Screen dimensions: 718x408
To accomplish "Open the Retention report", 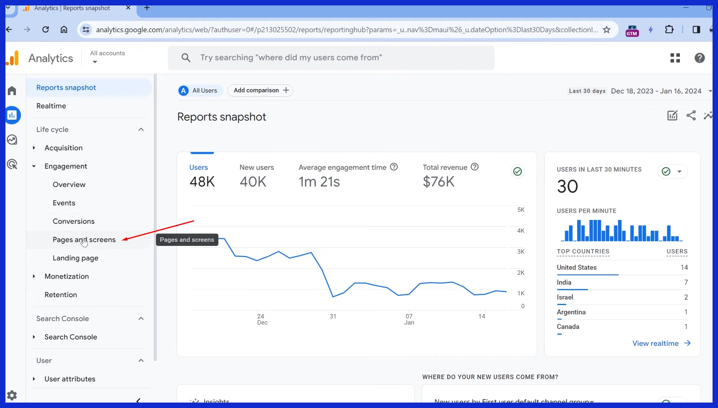I will tap(61, 295).
